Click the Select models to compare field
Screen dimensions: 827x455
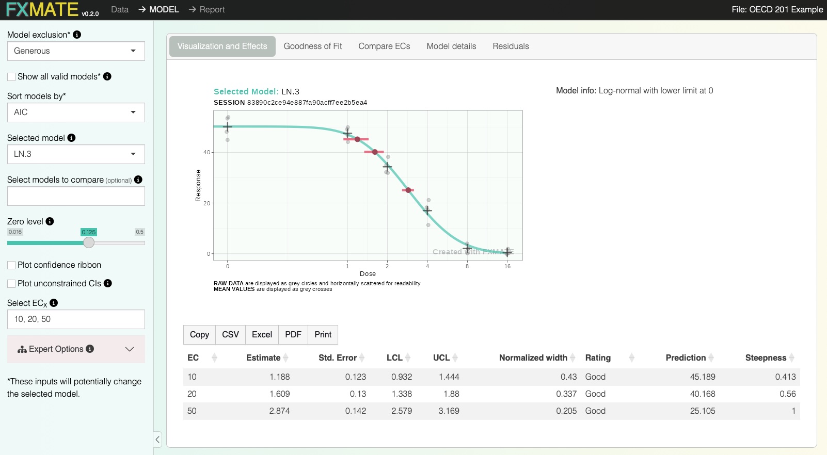(x=76, y=196)
